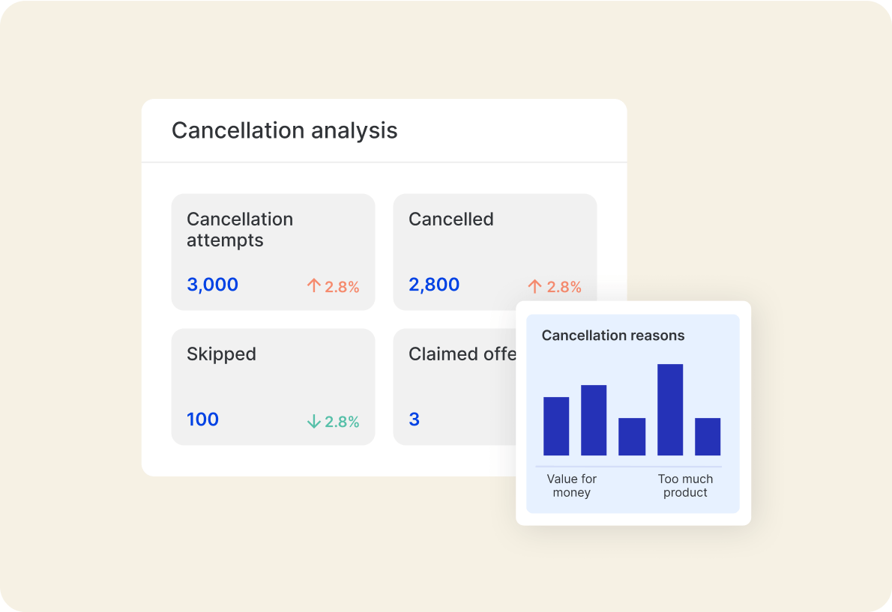This screenshot has width=892, height=612.
Task: Click the Claimed offer value 3
Action: click(x=415, y=419)
